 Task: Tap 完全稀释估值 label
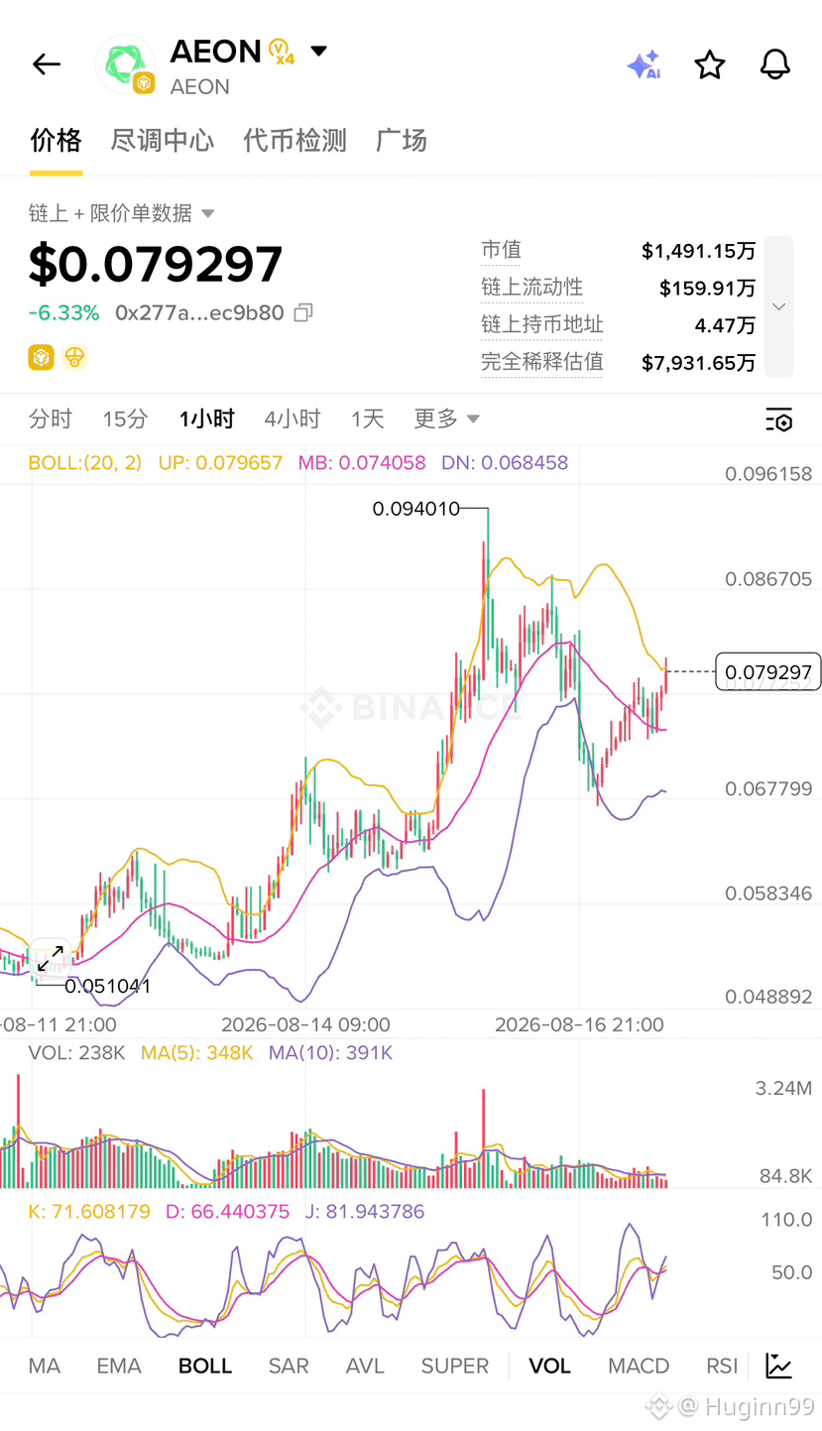(542, 362)
